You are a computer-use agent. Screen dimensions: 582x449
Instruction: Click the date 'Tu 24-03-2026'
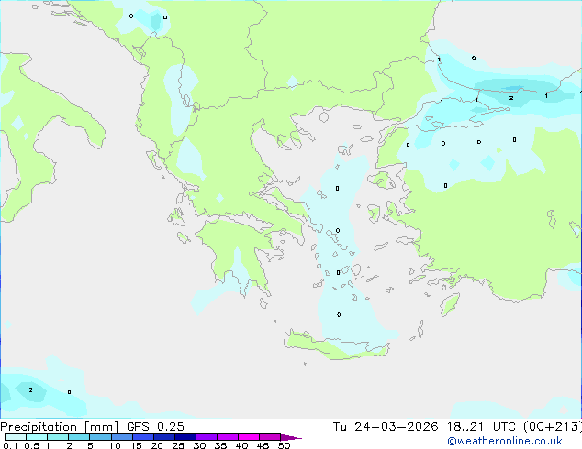tap(386, 427)
